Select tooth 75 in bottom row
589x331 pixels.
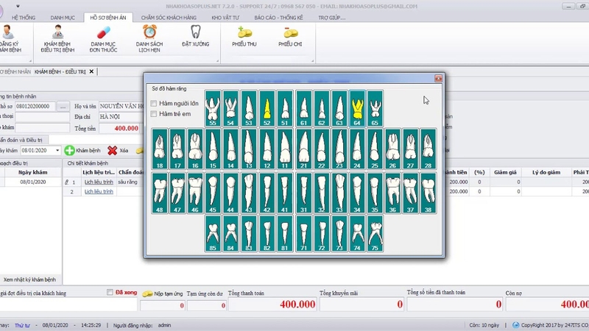(x=375, y=233)
